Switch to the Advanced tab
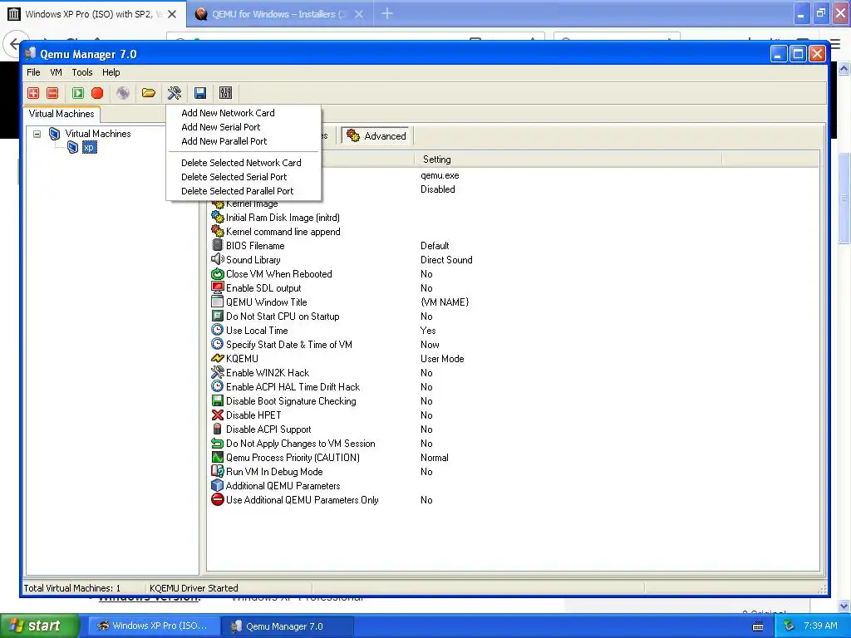851x638 pixels. tap(376, 135)
